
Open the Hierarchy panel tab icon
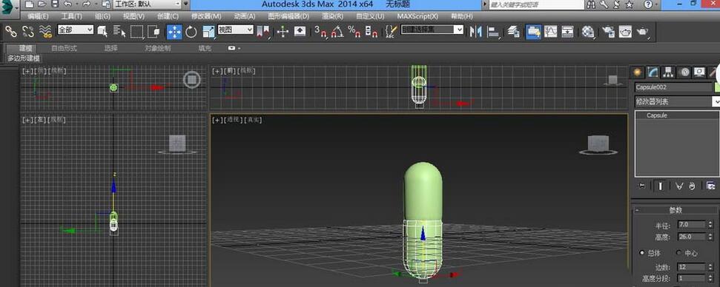[x=668, y=72]
